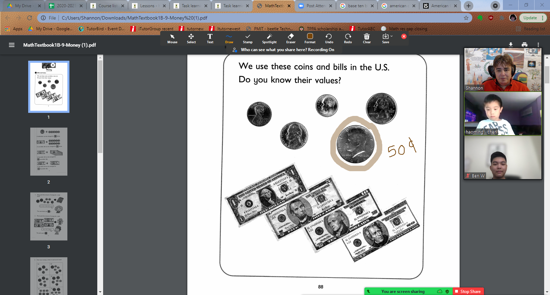
Task: Open PDF viewer more actions menu
Action: [x=538, y=45]
